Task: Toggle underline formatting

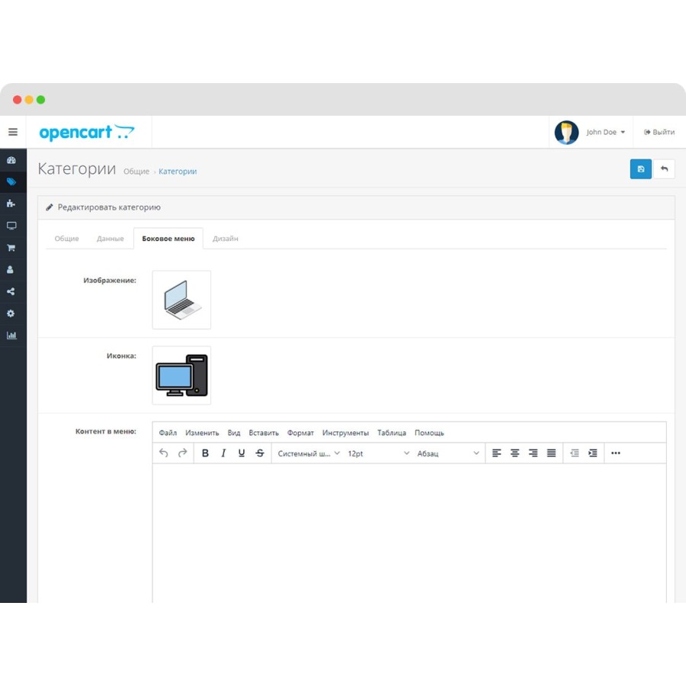Action: (242, 453)
